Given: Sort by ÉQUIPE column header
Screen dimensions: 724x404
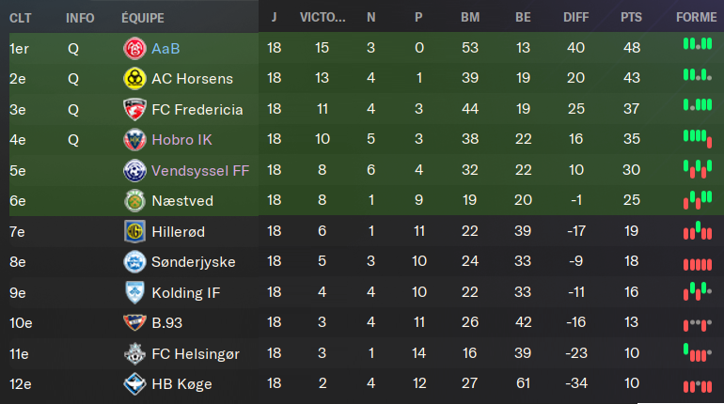Looking at the screenshot, I should tap(143, 18).
